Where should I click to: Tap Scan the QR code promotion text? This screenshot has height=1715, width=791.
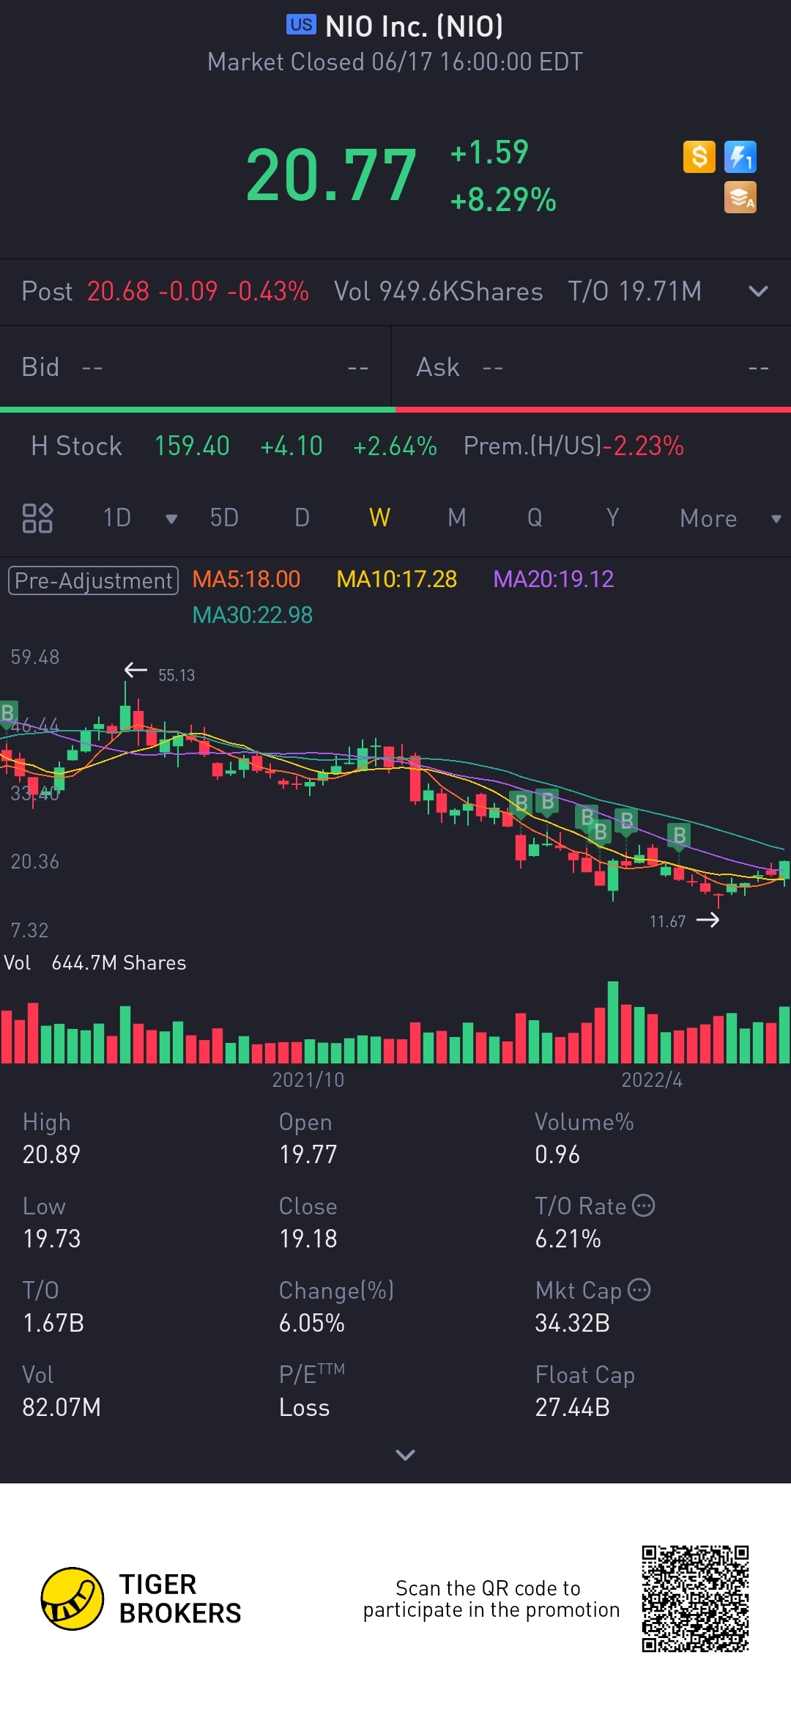(x=491, y=1599)
